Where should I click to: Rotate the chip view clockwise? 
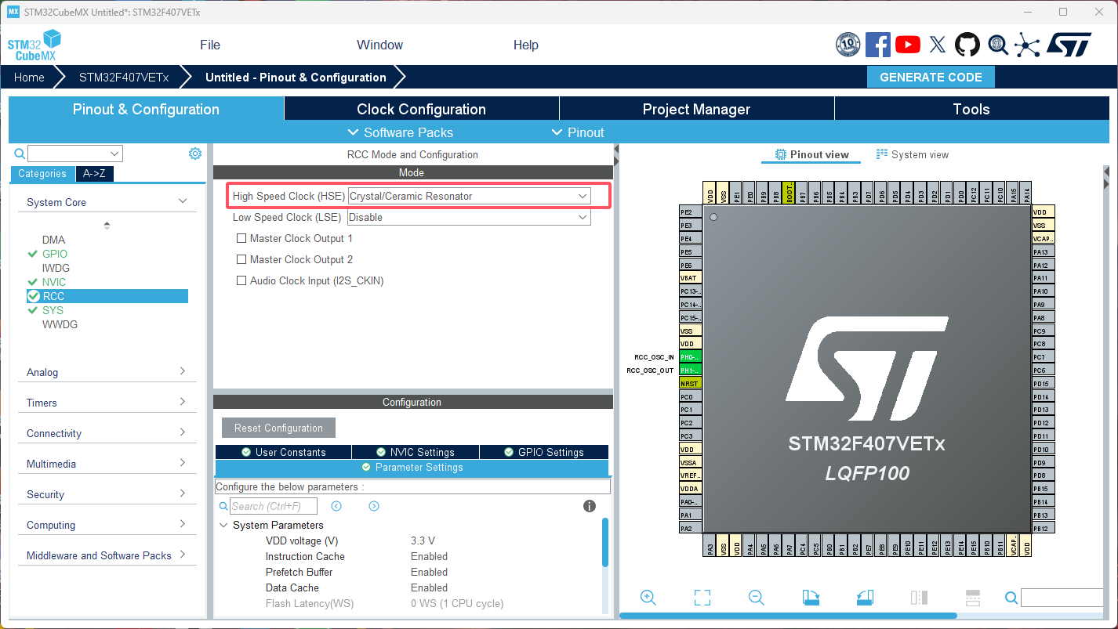point(811,598)
